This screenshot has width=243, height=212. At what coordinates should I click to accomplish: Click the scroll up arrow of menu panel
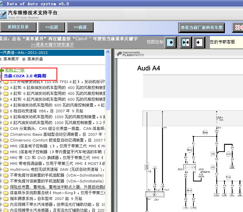click(108, 52)
